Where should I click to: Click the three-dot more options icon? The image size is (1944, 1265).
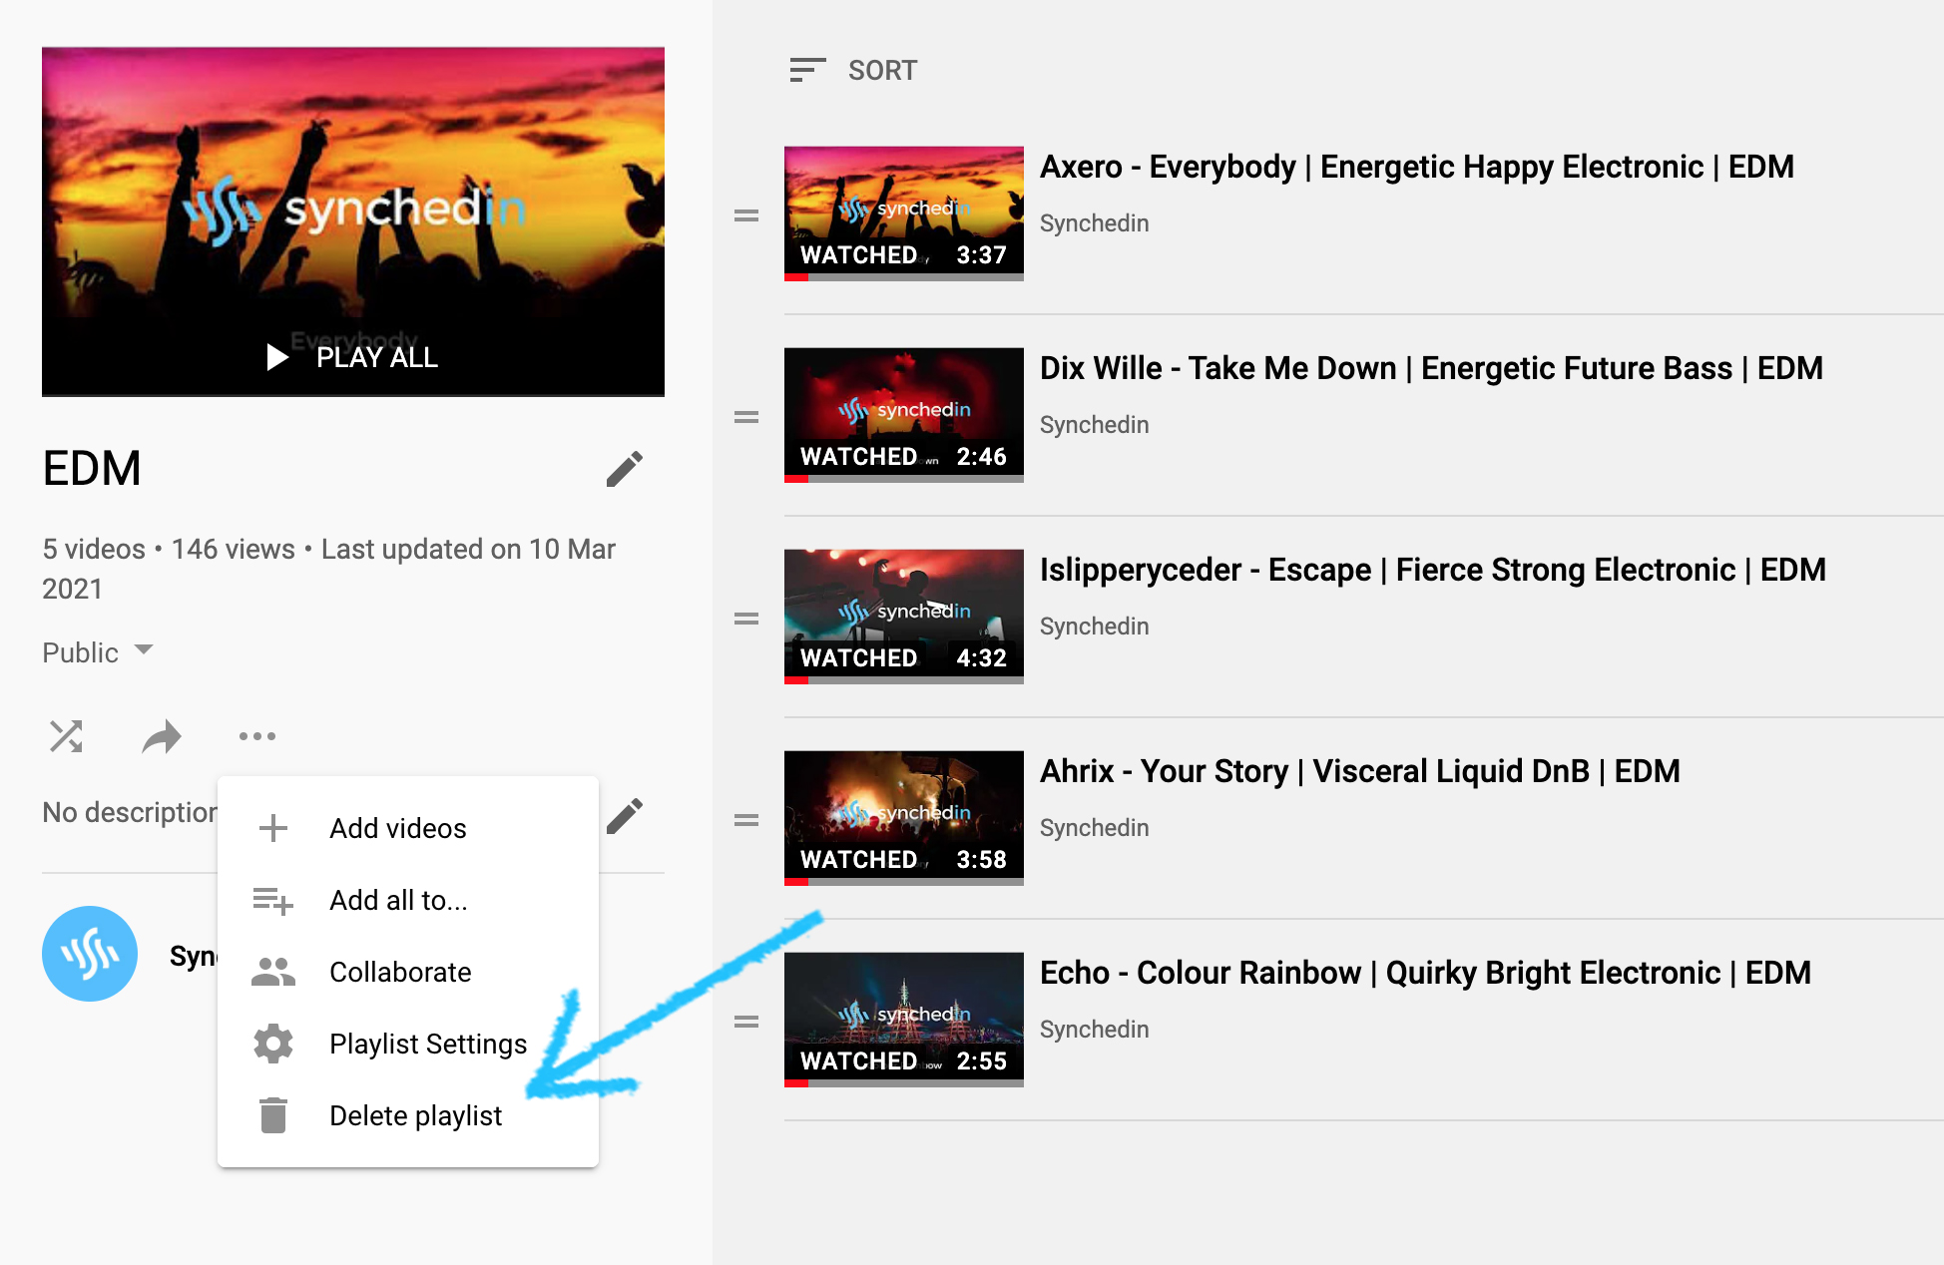257,736
